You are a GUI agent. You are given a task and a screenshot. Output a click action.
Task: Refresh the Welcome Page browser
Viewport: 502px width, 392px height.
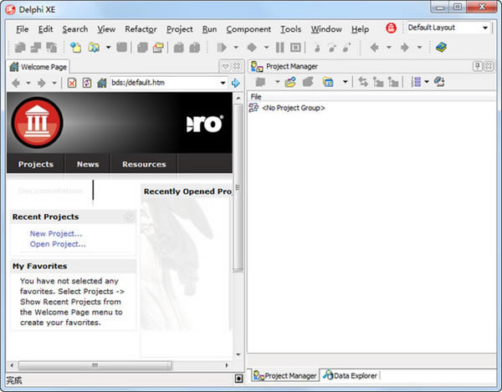click(x=87, y=83)
